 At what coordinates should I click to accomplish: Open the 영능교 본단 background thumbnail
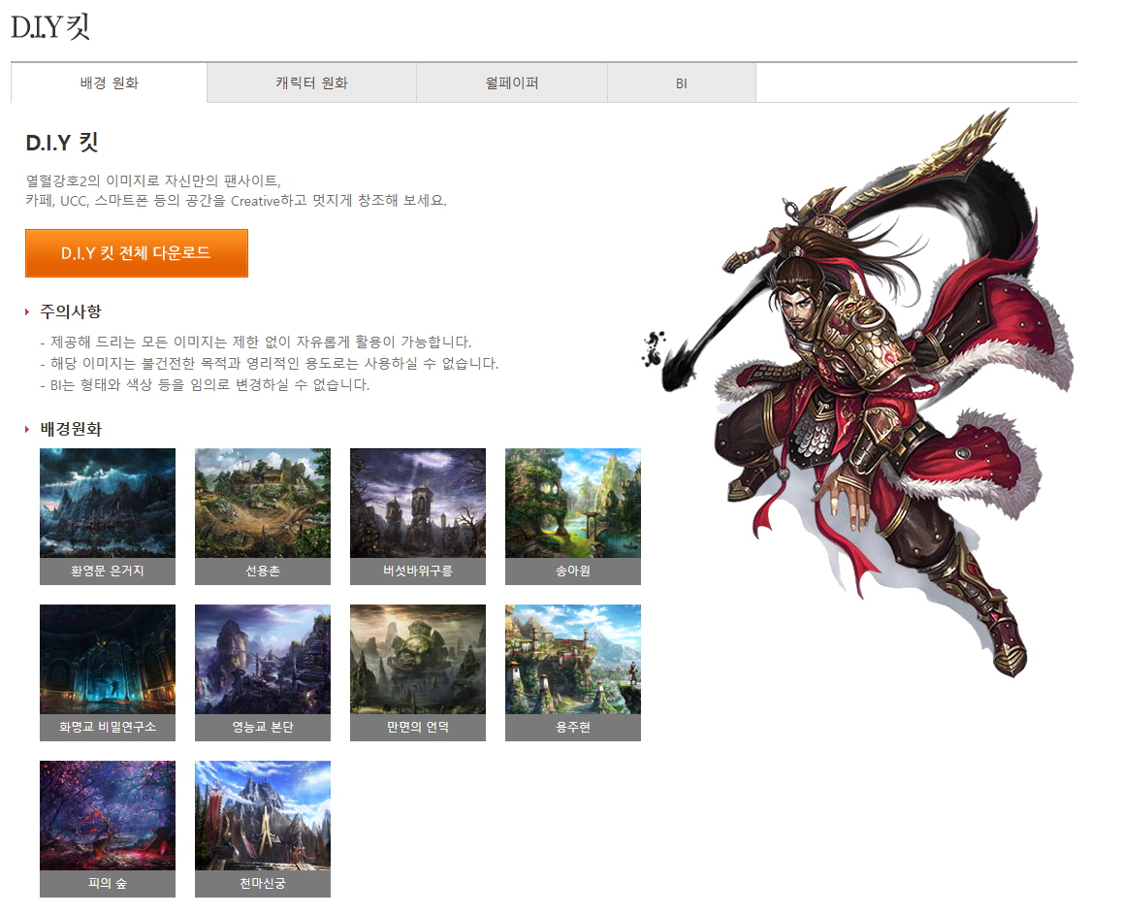(263, 660)
